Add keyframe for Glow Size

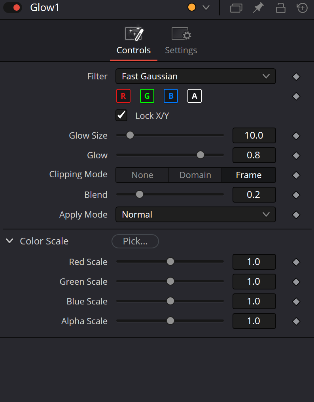(x=296, y=136)
